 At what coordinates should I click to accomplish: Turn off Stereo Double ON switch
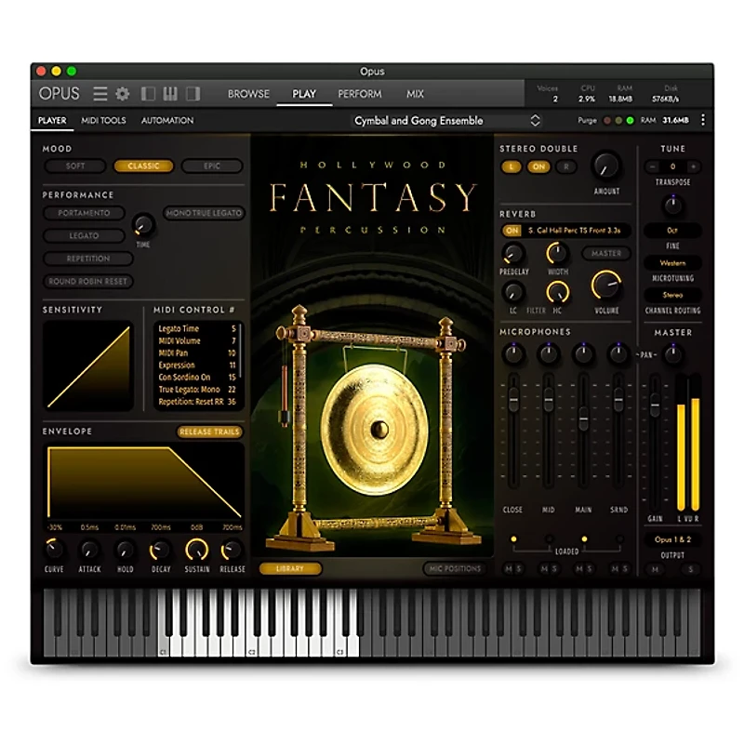[x=538, y=166]
